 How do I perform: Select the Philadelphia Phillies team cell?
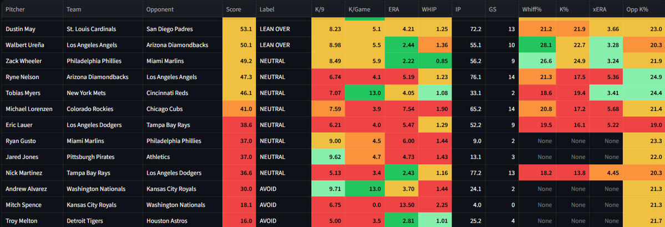103,61
